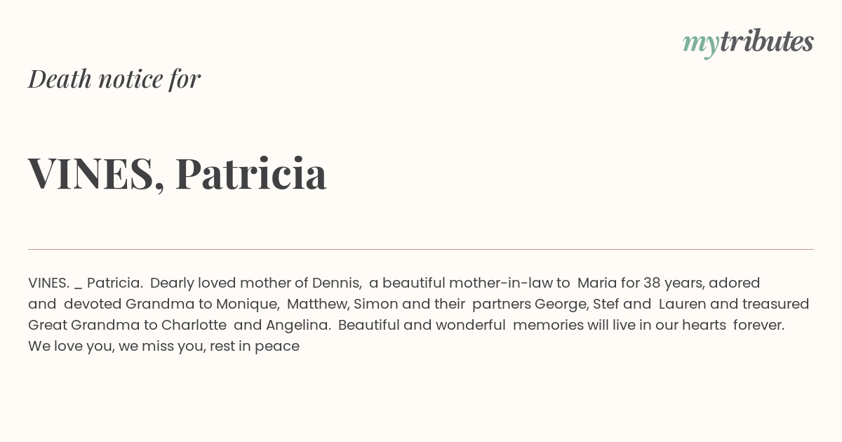Click the 'VINES, Patricia' title
This screenshot has width=842, height=442.
point(178,173)
